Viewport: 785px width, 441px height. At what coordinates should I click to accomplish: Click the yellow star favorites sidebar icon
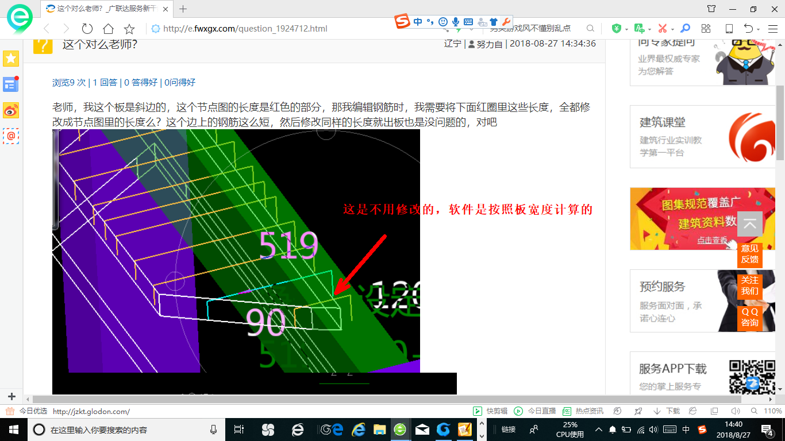pyautogui.click(x=11, y=58)
